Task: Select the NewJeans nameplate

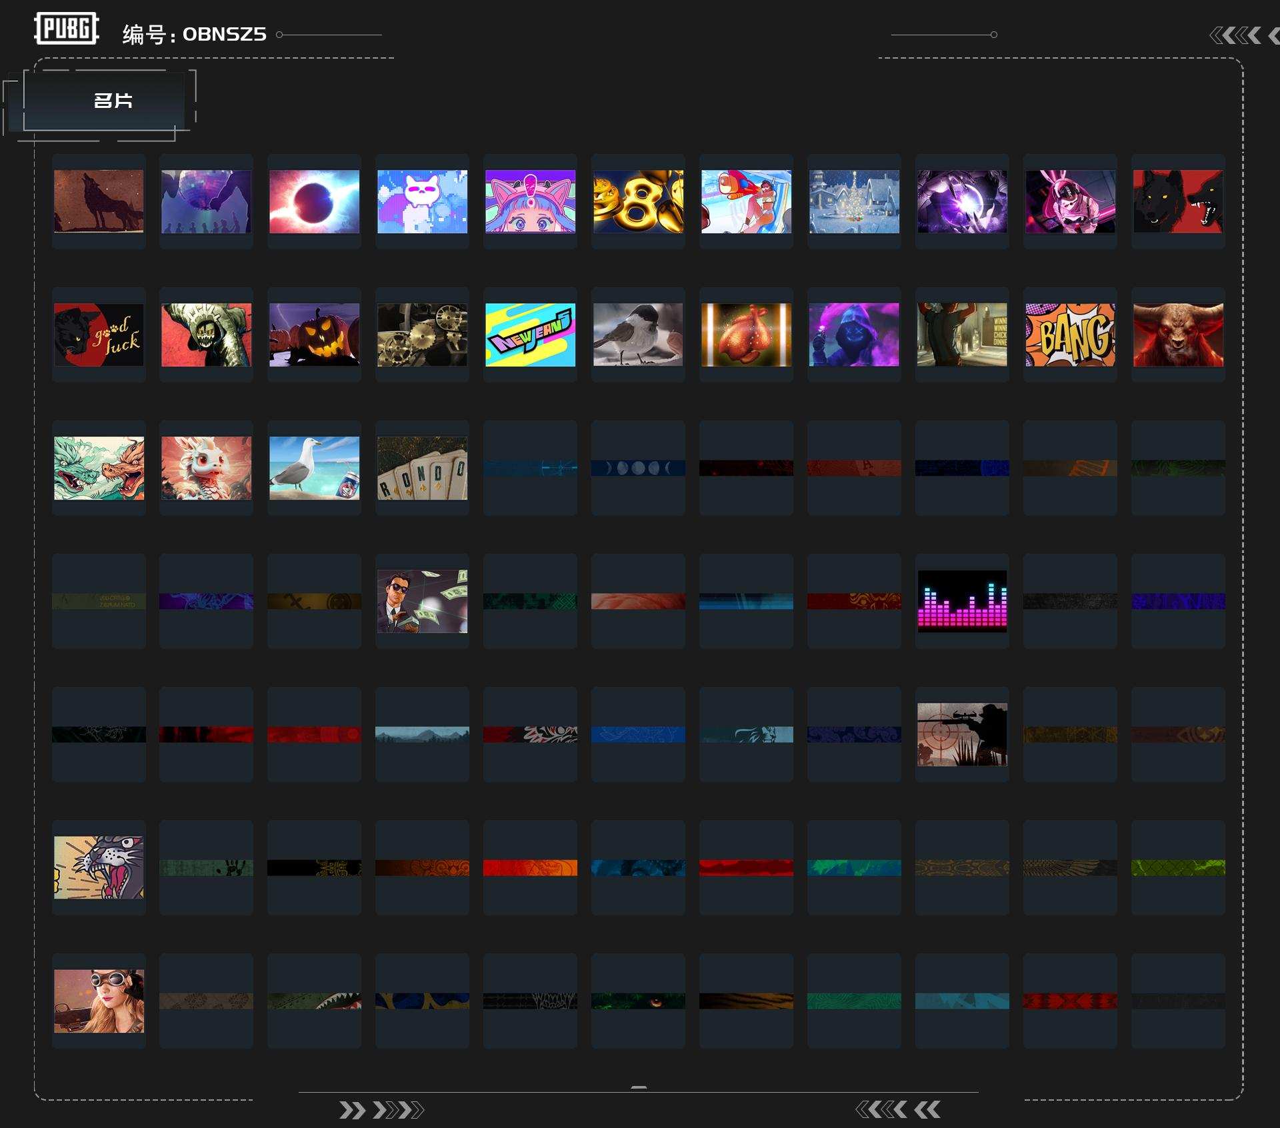Action: tap(530, 334)
